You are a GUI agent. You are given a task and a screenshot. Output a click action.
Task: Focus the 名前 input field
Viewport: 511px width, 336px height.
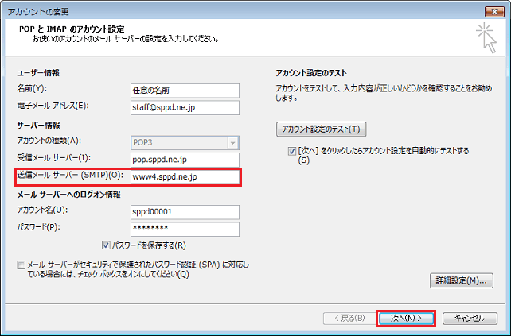click(x=185, y=89)
